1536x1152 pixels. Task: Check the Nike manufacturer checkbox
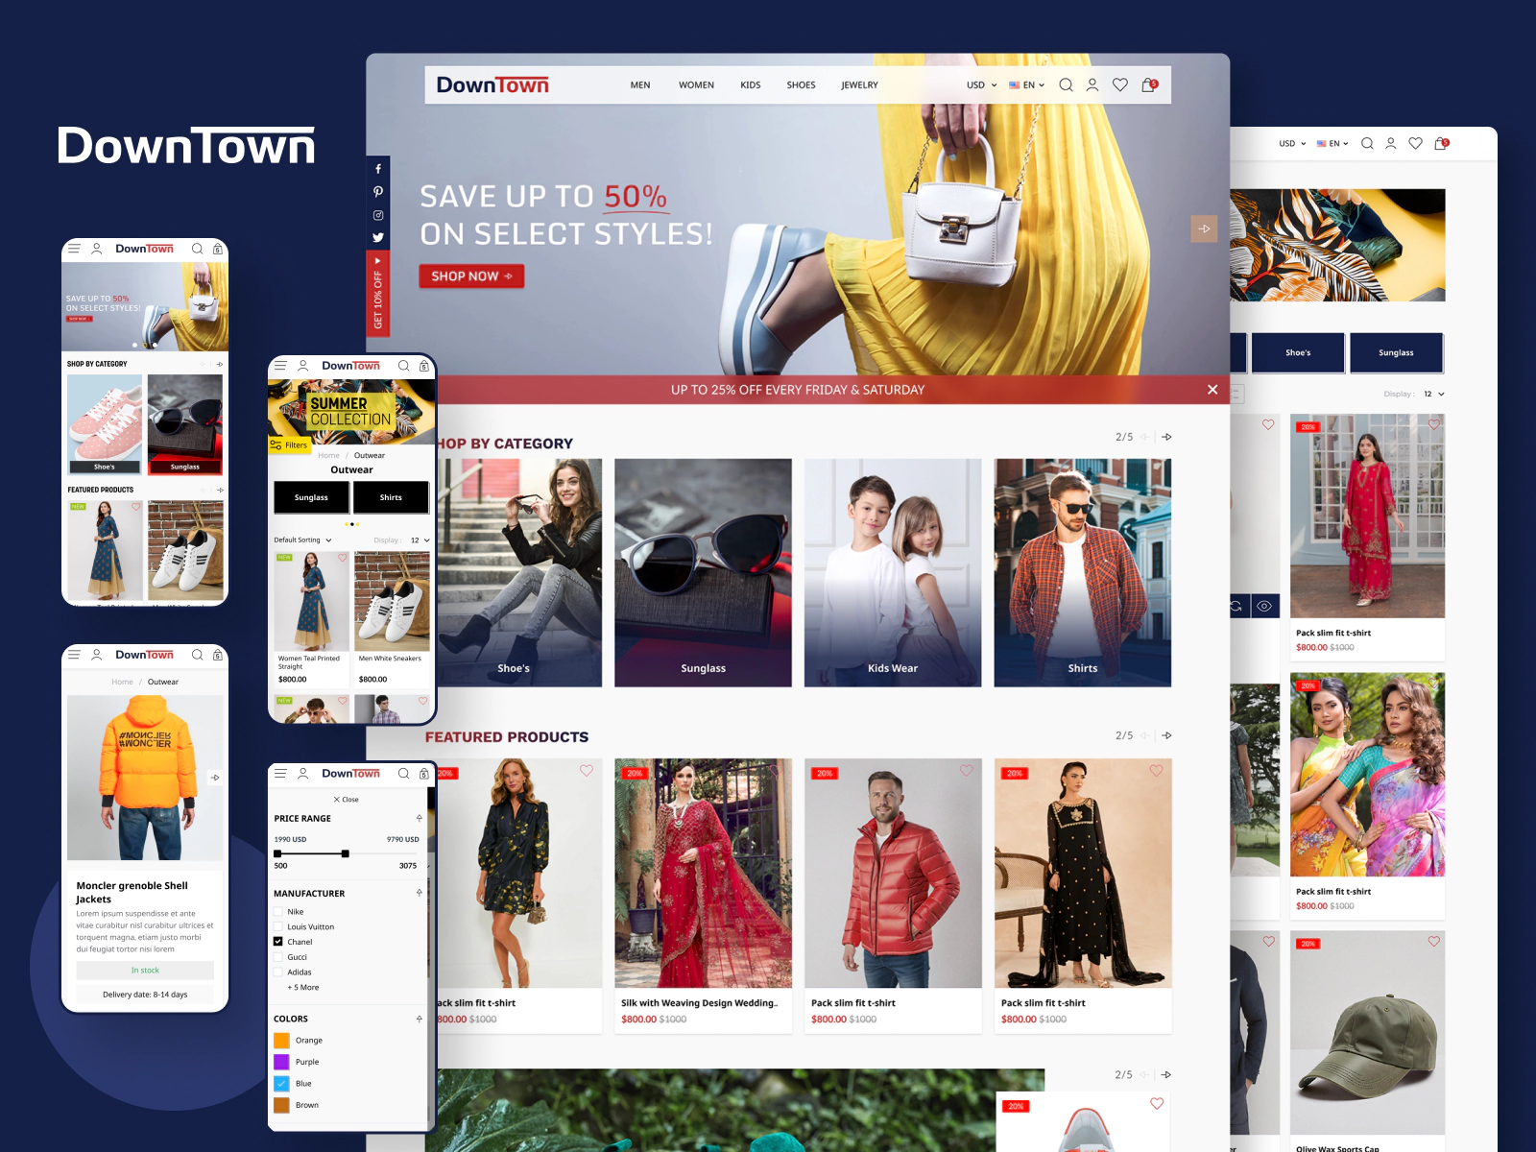[278, 912]
